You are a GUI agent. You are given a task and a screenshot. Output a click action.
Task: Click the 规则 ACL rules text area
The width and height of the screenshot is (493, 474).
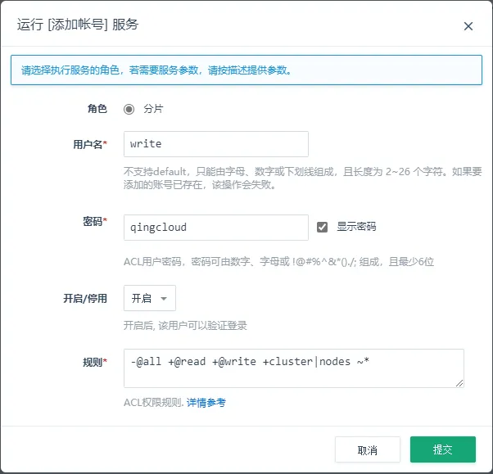[294, 368]
